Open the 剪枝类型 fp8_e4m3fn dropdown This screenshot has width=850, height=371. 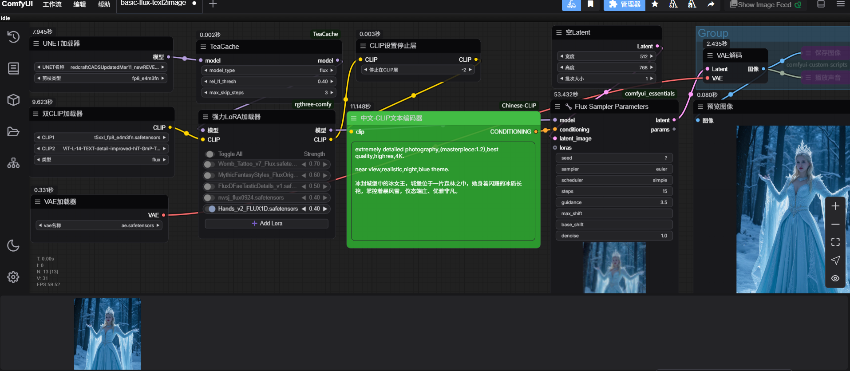pyautogui.click(x=101, y=79)
